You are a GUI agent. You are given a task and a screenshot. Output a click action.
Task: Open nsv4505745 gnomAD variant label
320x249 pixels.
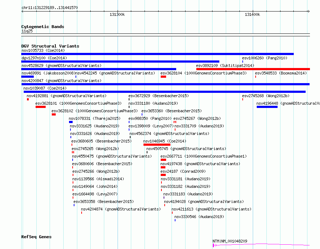[186, 149]
